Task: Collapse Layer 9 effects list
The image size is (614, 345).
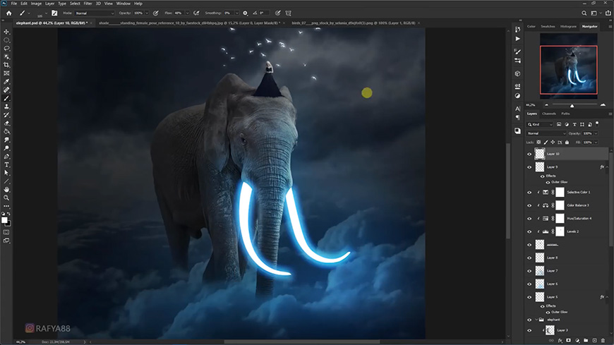Action: (607, 167)
